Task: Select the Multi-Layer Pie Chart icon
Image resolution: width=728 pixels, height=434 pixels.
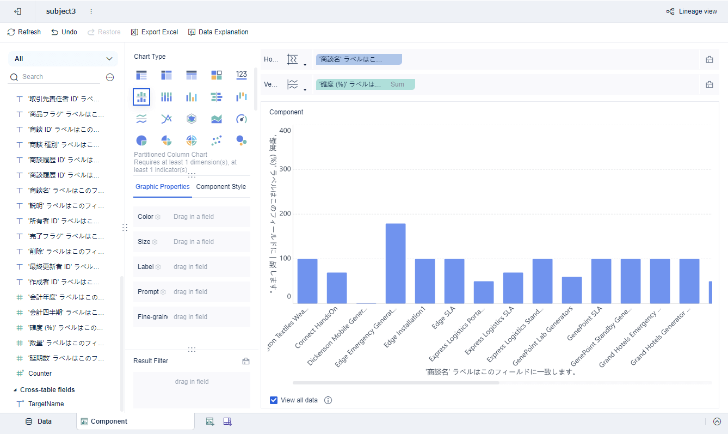Action: (192, 140)
